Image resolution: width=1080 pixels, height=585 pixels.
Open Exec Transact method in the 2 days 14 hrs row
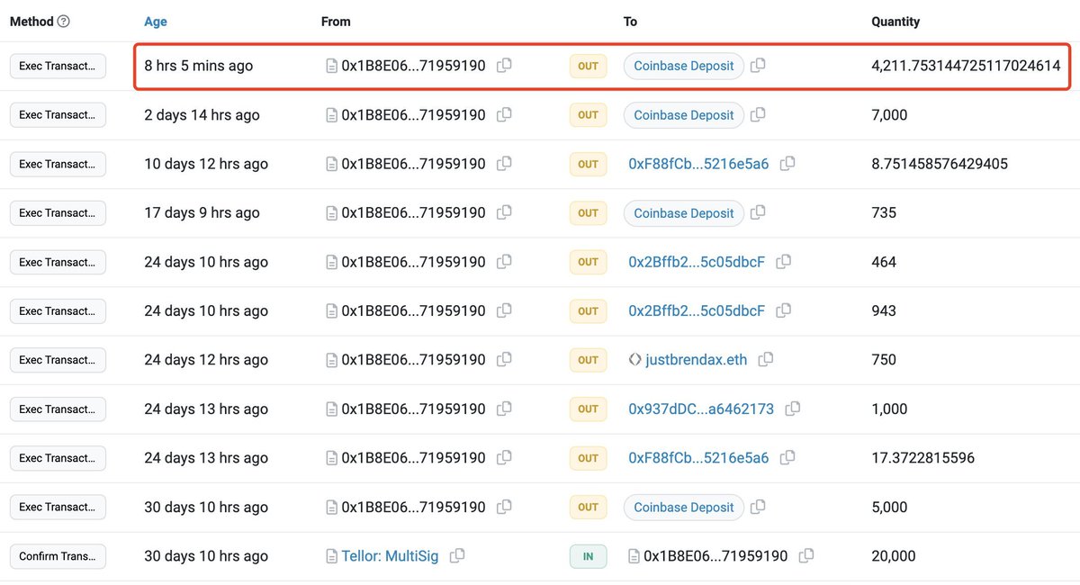58,115
